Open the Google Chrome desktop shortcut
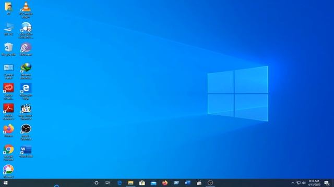This screenshot has height=187, width=334. [x=8, y=152]
